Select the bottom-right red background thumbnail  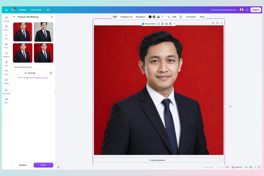click(44, 53)
